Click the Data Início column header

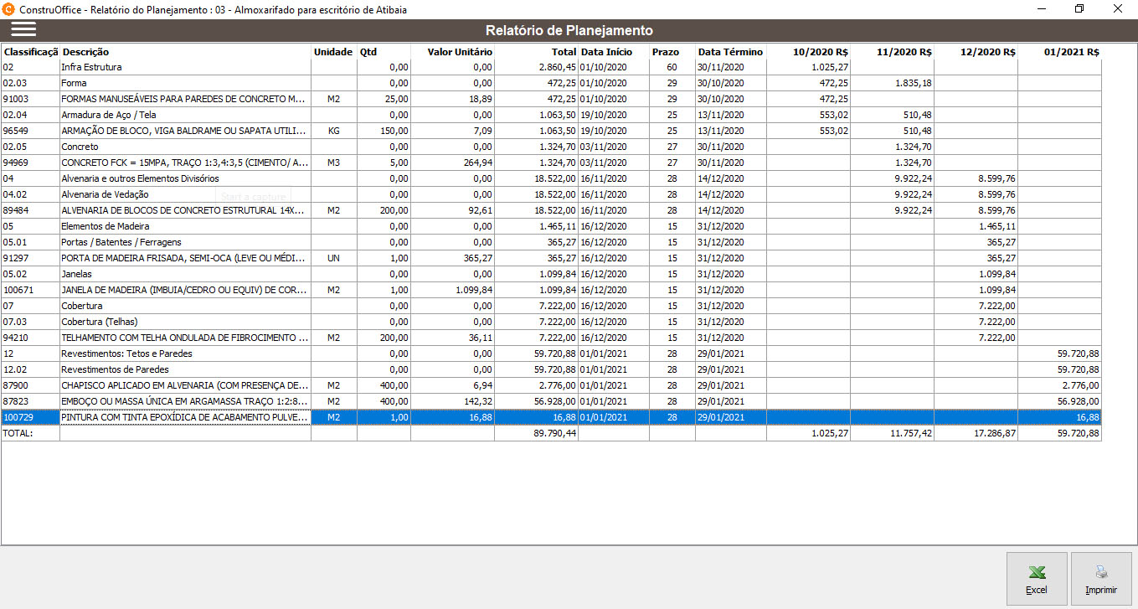613,52
